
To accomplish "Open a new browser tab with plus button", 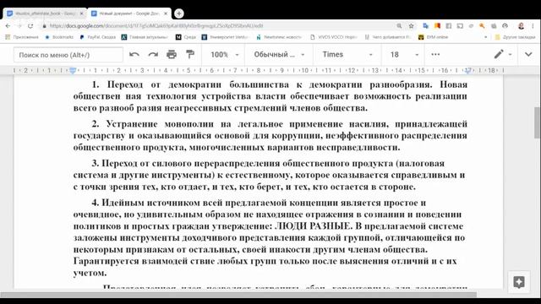I will 178,14.
